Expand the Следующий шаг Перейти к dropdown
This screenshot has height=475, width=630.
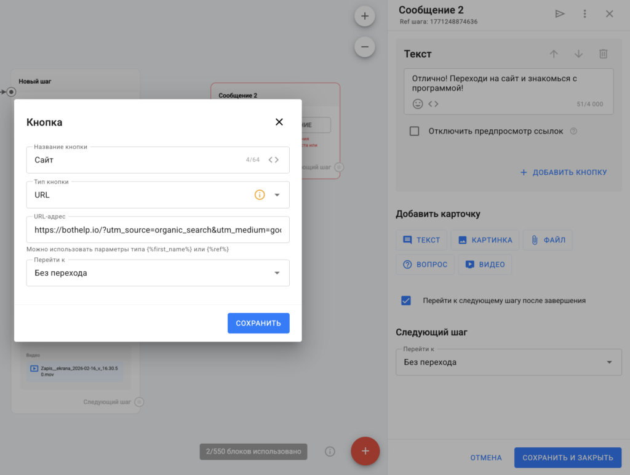click(609, 362)
